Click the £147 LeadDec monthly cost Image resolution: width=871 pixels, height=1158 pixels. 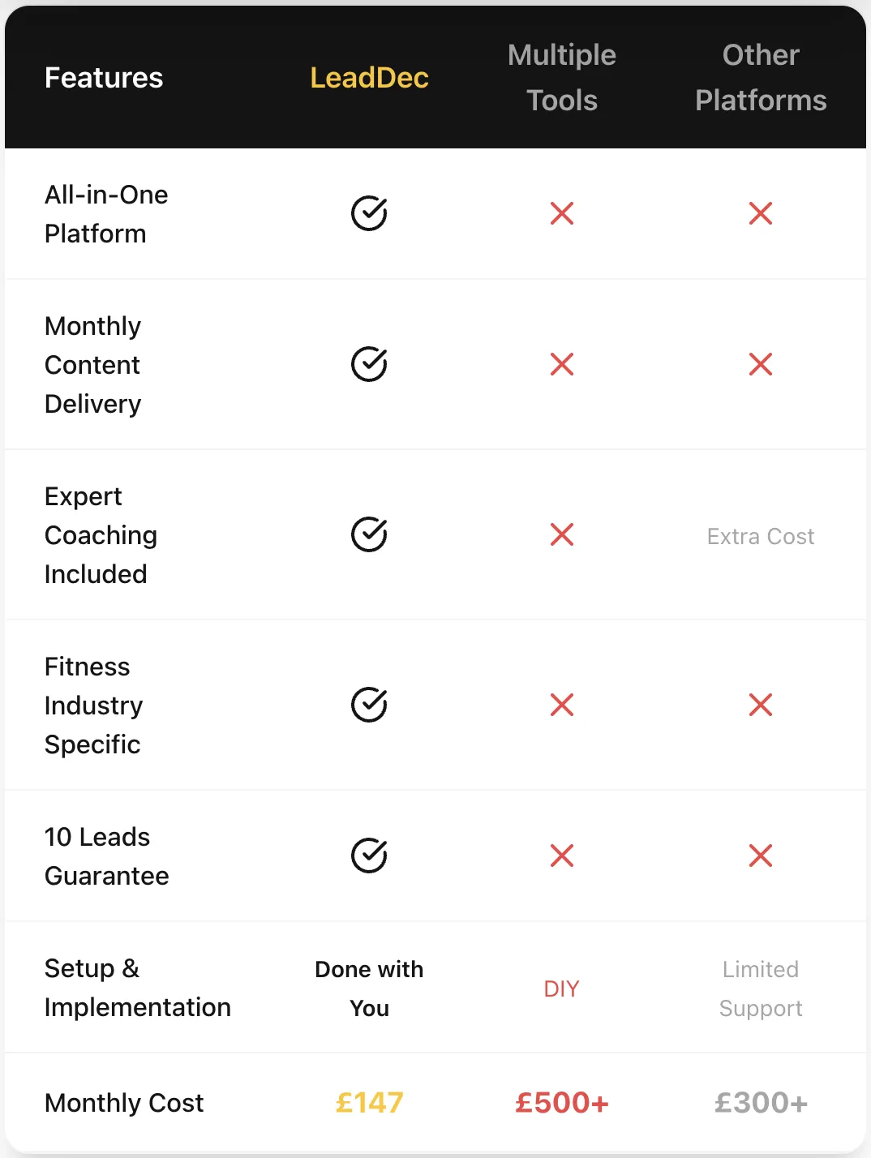[x=369, y=1103]
